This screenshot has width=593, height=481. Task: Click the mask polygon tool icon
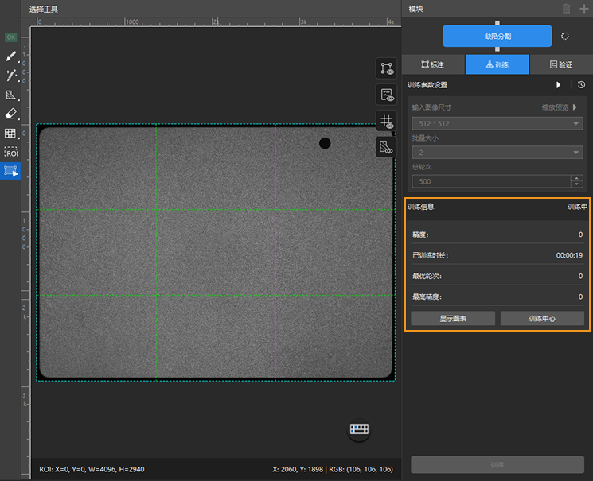(x=11, y=95)
